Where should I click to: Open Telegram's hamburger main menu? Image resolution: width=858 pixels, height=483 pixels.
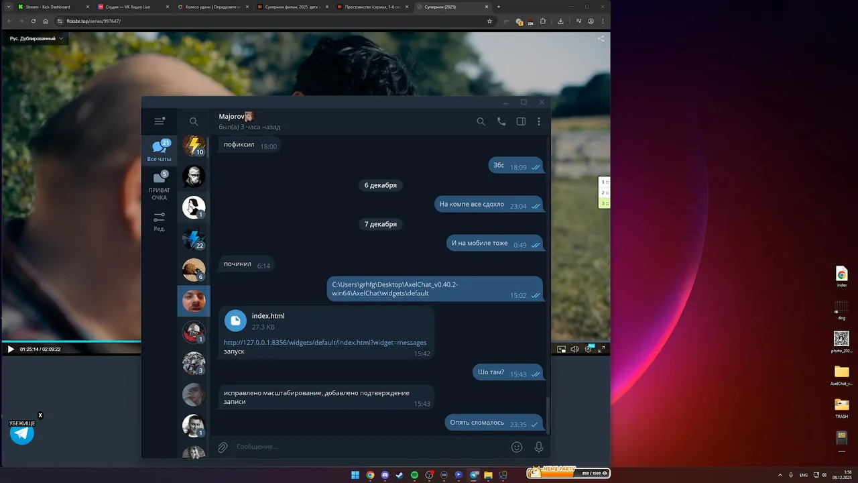click(159, 121)
